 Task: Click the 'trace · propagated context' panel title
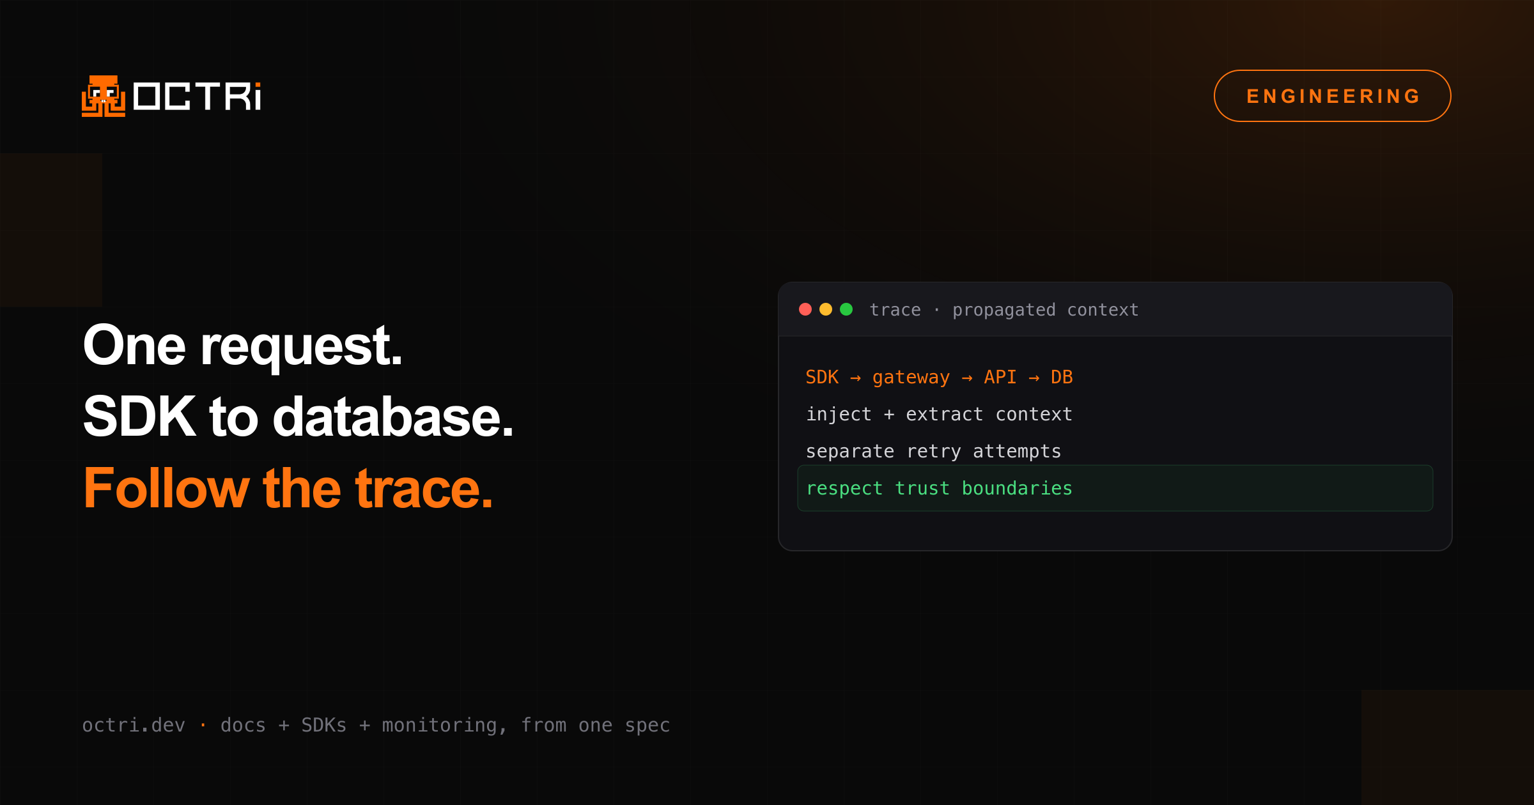coord(1004,310)
